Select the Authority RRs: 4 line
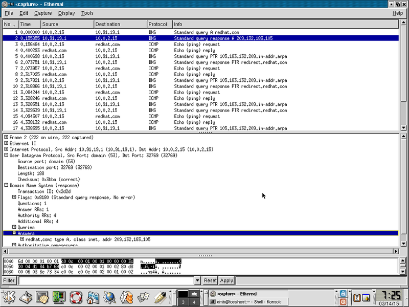The width and height of the screenshot is (409, 307). (37, 215)
